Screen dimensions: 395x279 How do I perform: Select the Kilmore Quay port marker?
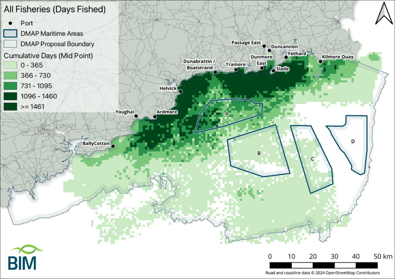pyautogui.click(x=321, y=61)
